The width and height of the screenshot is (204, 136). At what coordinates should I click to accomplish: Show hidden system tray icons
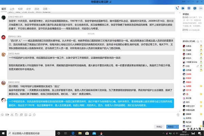point(164,133)
